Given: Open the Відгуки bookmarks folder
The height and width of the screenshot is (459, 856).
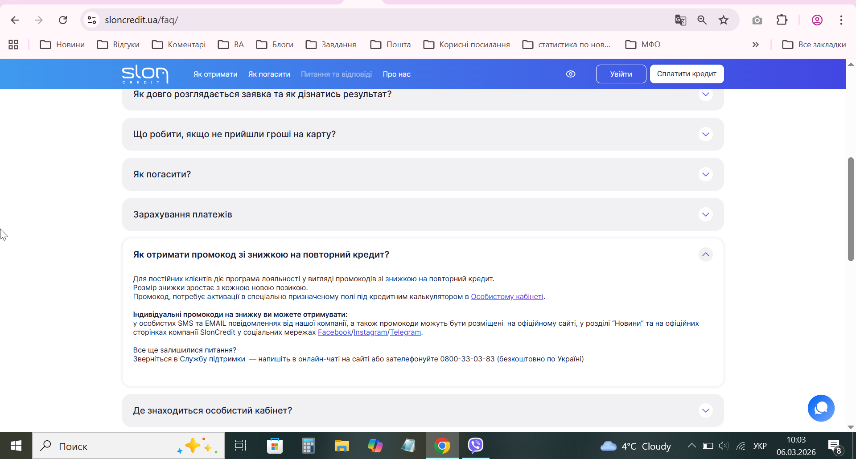Looking at the screenshot, I should click(x=119, y=45).
